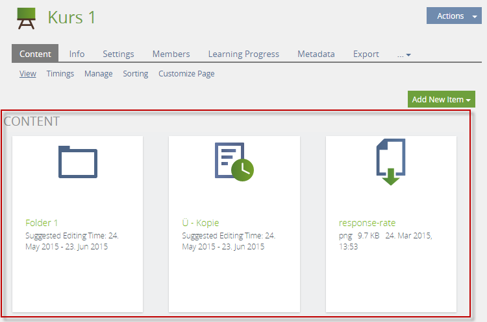Open the Settings tab

(x=118, y=54)
